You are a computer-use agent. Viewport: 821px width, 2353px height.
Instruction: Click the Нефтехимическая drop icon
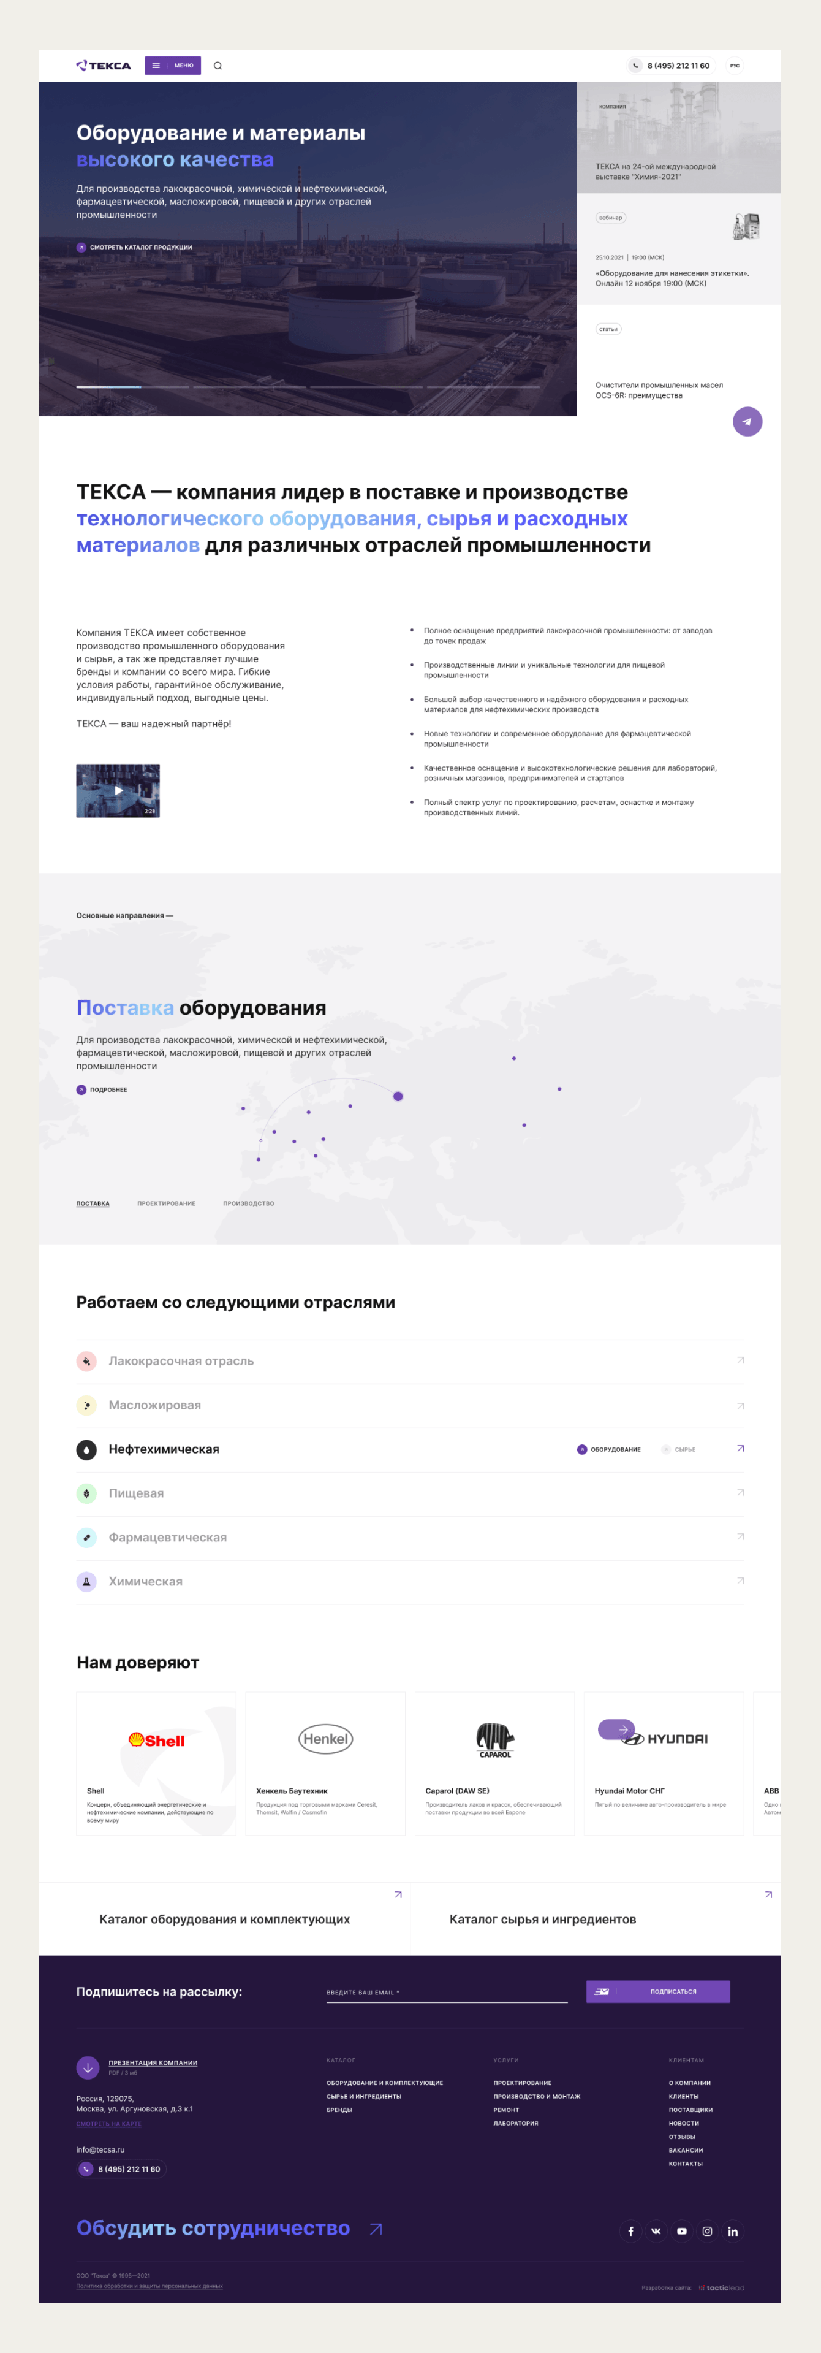[x=87, y=1449]
